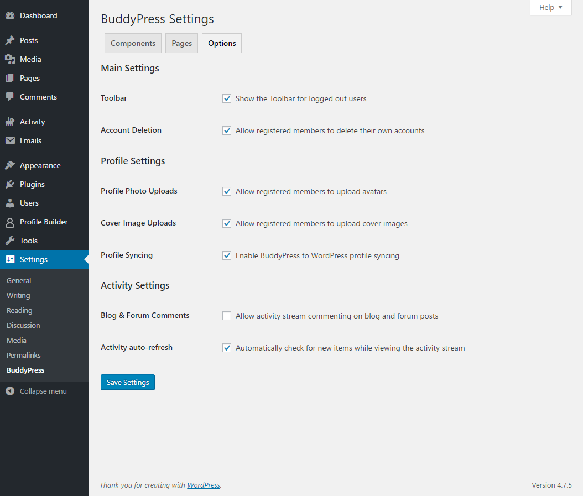Click the Dashboard gauge icon
The width and height of the screenshot is (583, 496).
coord(10,15)
